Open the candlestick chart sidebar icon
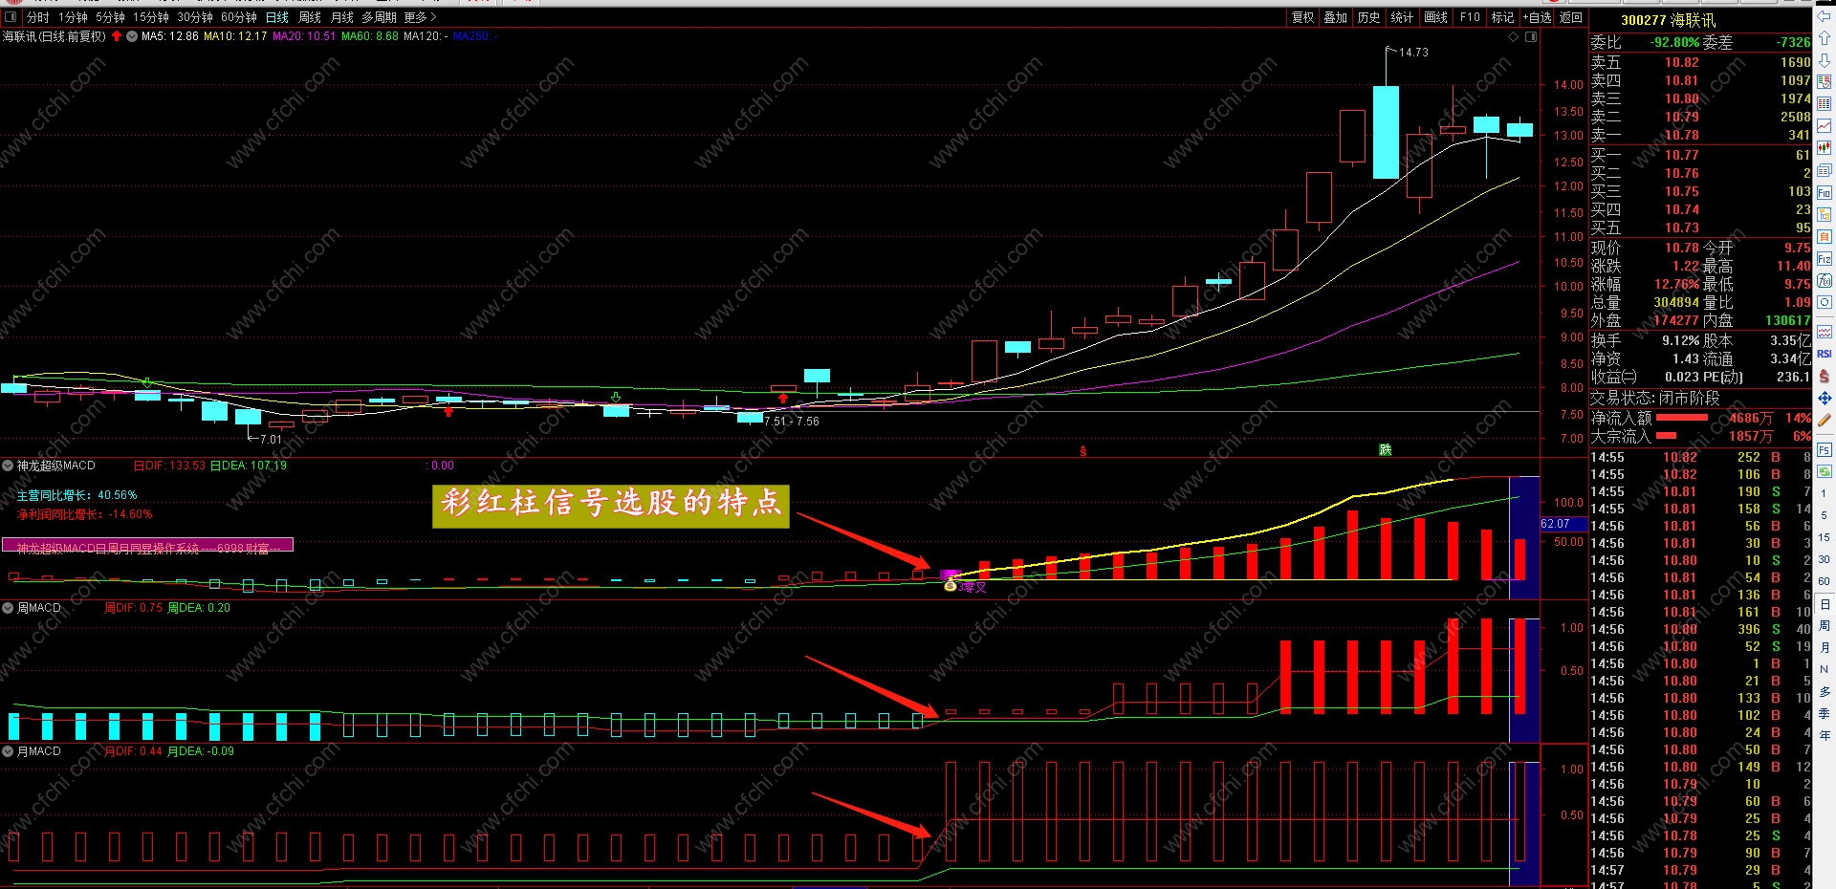The image size is (1836, 889). (x=1825, y=148)
